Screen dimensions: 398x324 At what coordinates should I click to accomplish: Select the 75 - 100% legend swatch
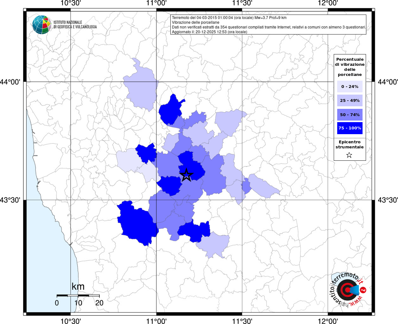350,128
